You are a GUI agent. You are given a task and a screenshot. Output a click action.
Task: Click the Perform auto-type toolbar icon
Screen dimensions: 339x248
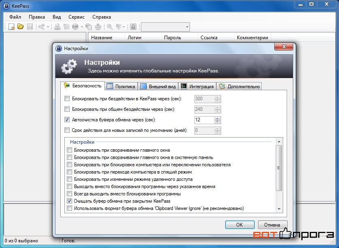98,27
